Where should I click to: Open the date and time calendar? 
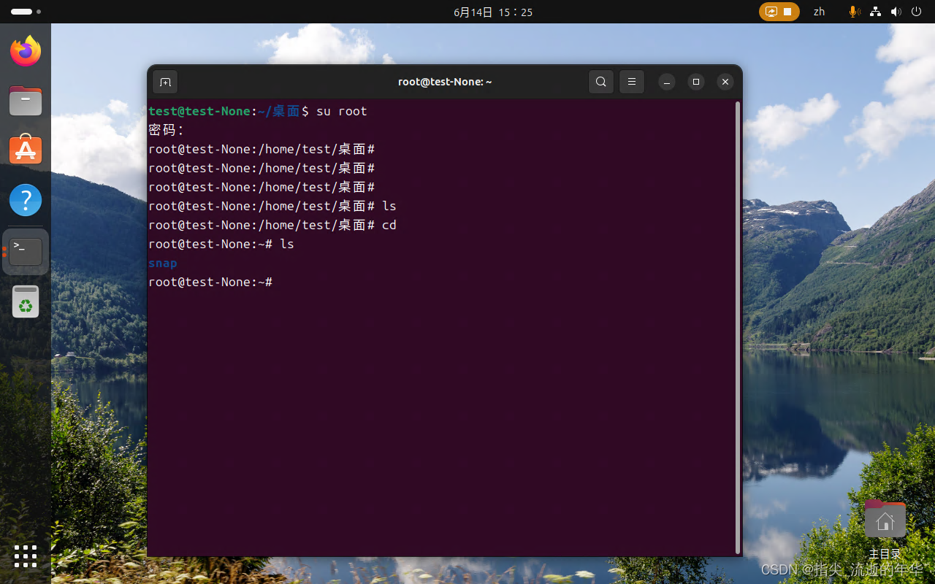493,12
